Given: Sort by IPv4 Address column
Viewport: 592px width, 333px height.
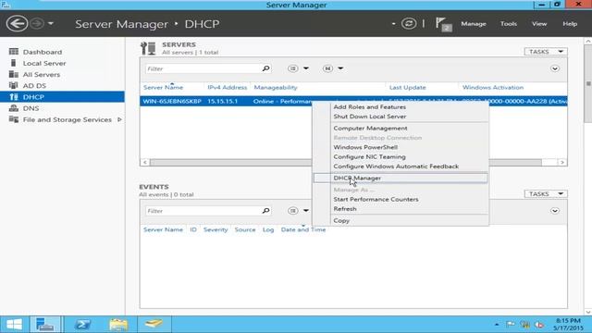Looking at the screenshot, I should (x=228, y=87).
